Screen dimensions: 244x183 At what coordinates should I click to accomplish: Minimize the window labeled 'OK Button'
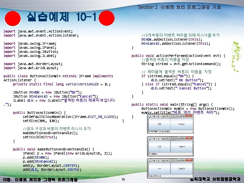(x=179, y=138)
